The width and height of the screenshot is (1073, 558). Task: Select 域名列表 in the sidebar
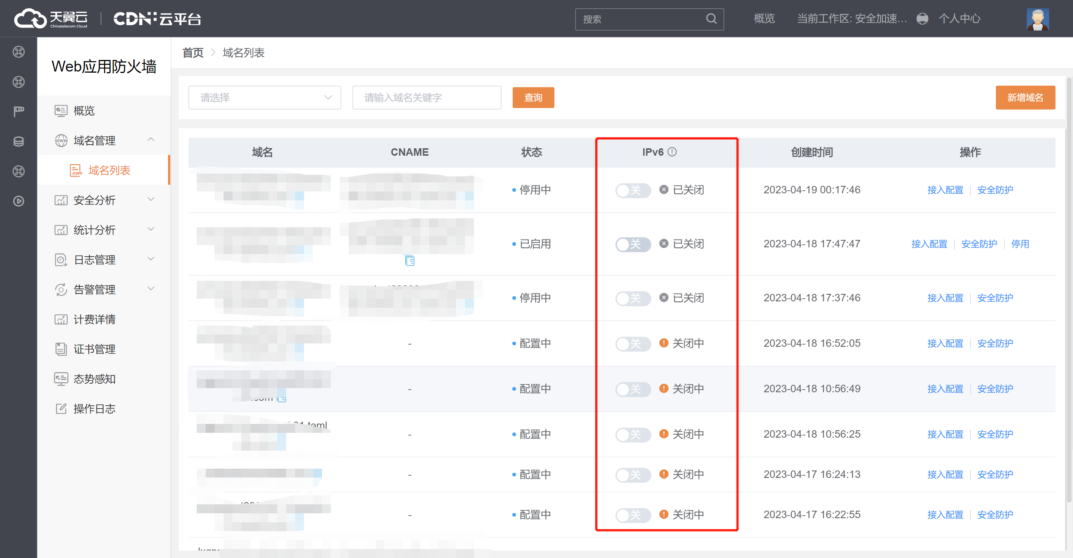pyautogui.click(x=104, y=170)
